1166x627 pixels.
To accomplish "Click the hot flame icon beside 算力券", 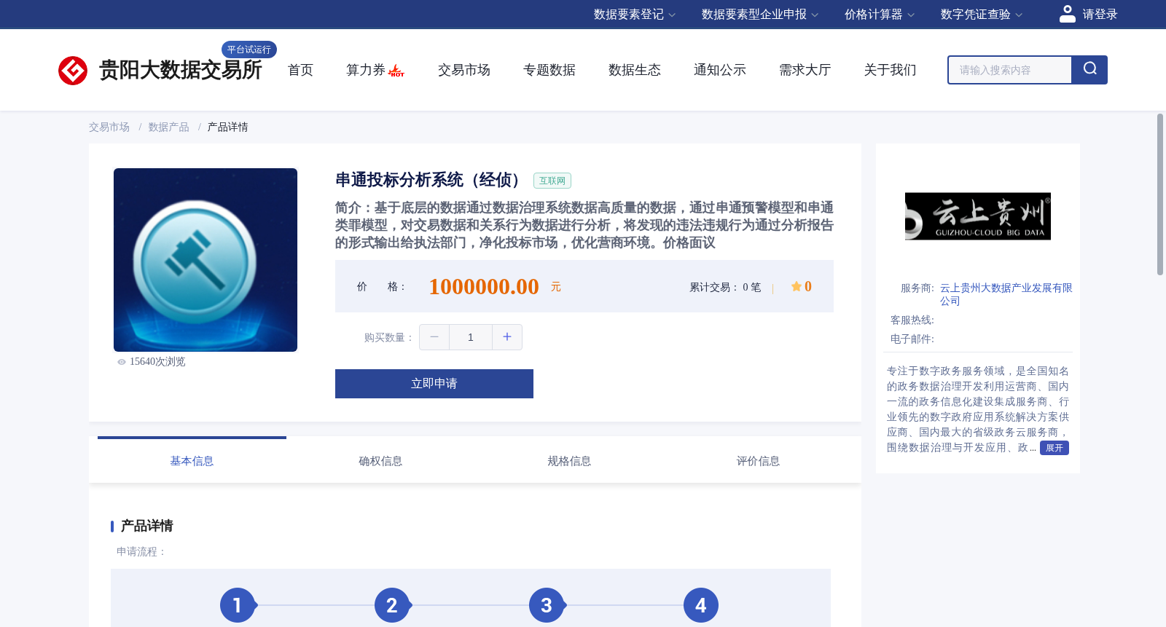I will click(x=396, y=71).
